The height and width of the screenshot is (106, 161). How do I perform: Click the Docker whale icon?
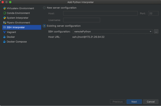tap(5, 37)
